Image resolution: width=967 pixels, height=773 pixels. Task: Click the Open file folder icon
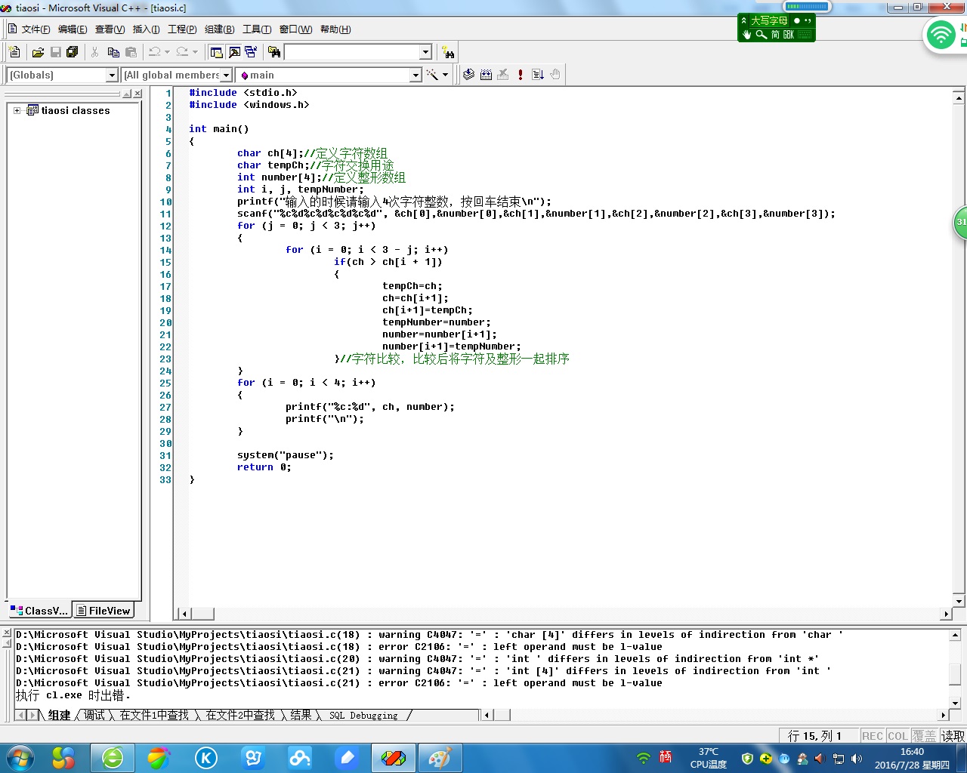point(38,52)
